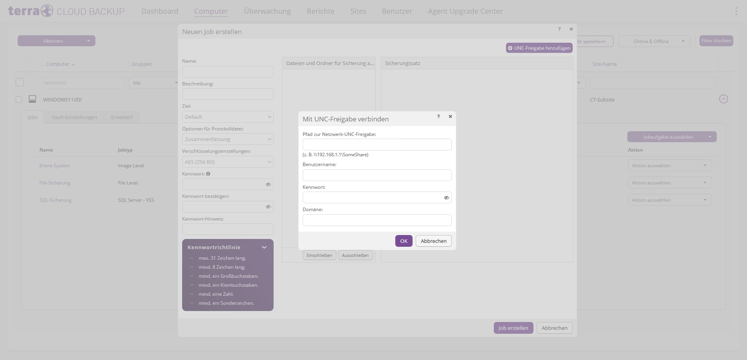Focus the job Name field
This screenshot has height=360, width=747.
[228, 72]
